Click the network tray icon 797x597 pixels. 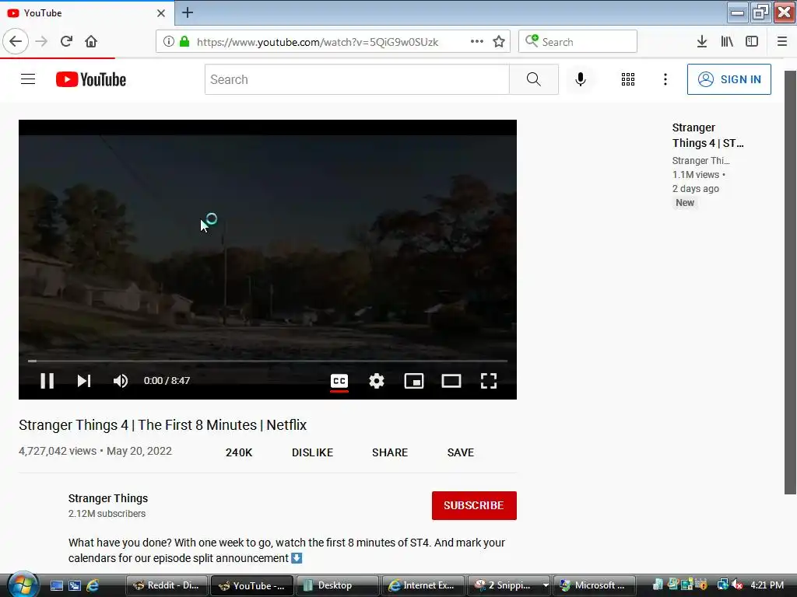tap(722, 585)
